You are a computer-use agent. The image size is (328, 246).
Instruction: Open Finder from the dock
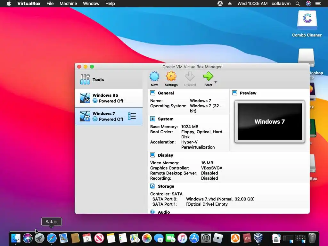[16, 238]
